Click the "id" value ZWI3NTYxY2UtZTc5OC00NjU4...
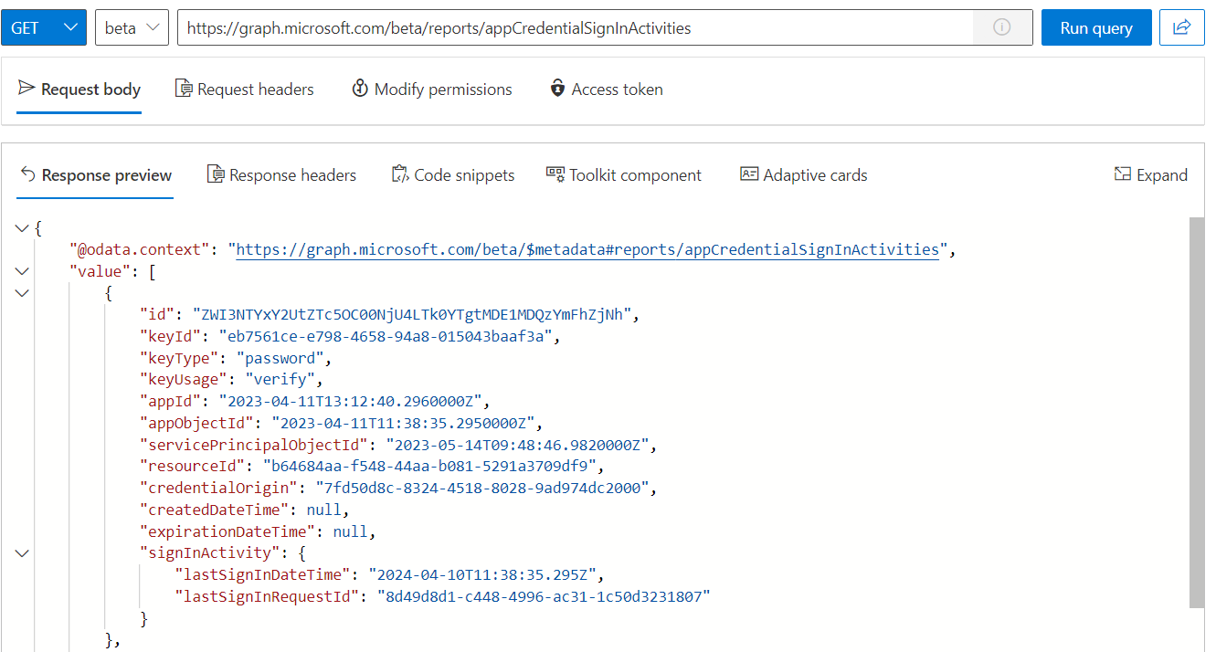The height and width of the screenshot is (652, 1216). [414, 315]
